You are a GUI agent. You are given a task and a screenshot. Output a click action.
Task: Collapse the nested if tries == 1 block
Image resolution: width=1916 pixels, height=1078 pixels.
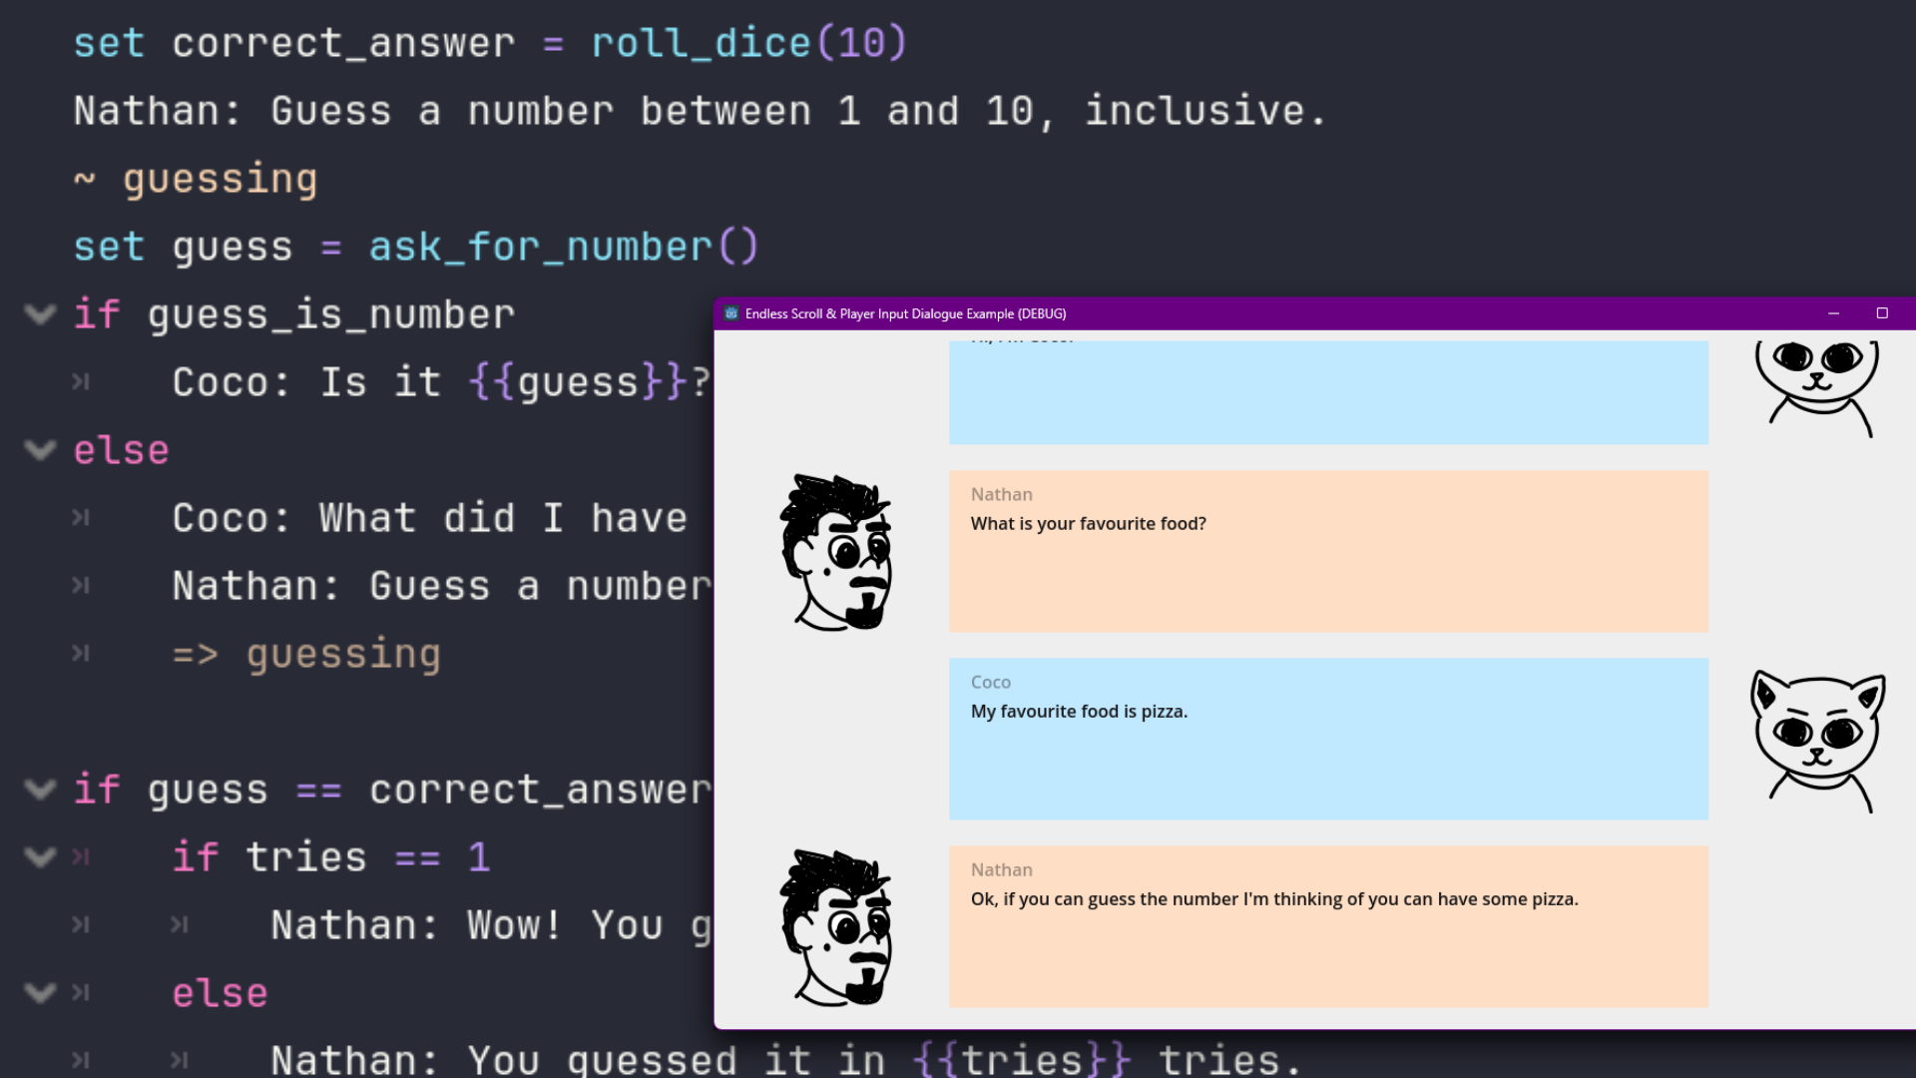point(40,856)
